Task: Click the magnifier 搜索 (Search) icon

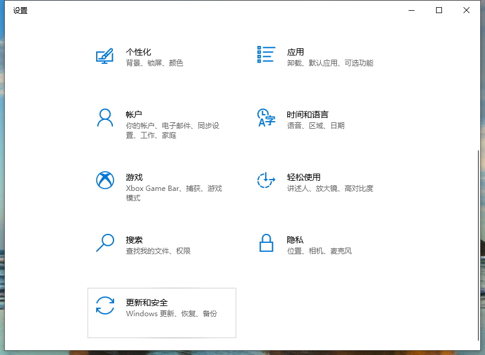Action: [105, 243]
